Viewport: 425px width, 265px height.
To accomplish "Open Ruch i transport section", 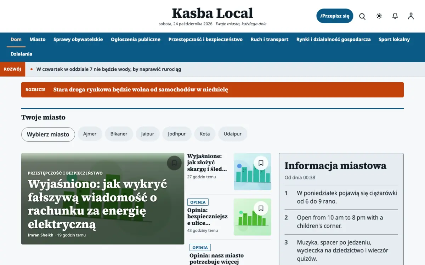I will point(270,40).
